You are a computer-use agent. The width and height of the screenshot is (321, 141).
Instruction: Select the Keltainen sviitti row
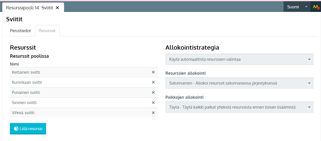(x=84, y=72)
